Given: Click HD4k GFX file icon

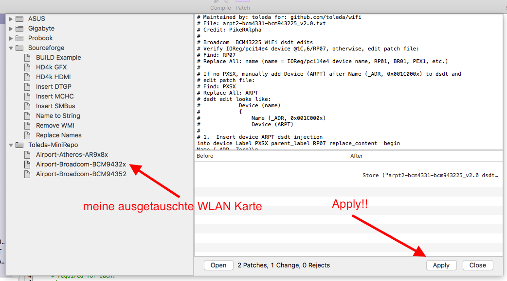Looking at the screenshot, I should [27, 67].
